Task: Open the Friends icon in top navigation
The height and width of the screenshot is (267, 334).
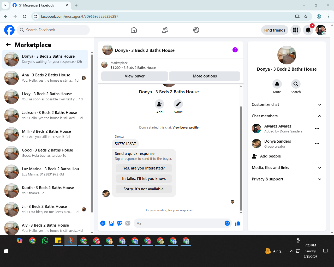Action: click(x=165, y=30)
